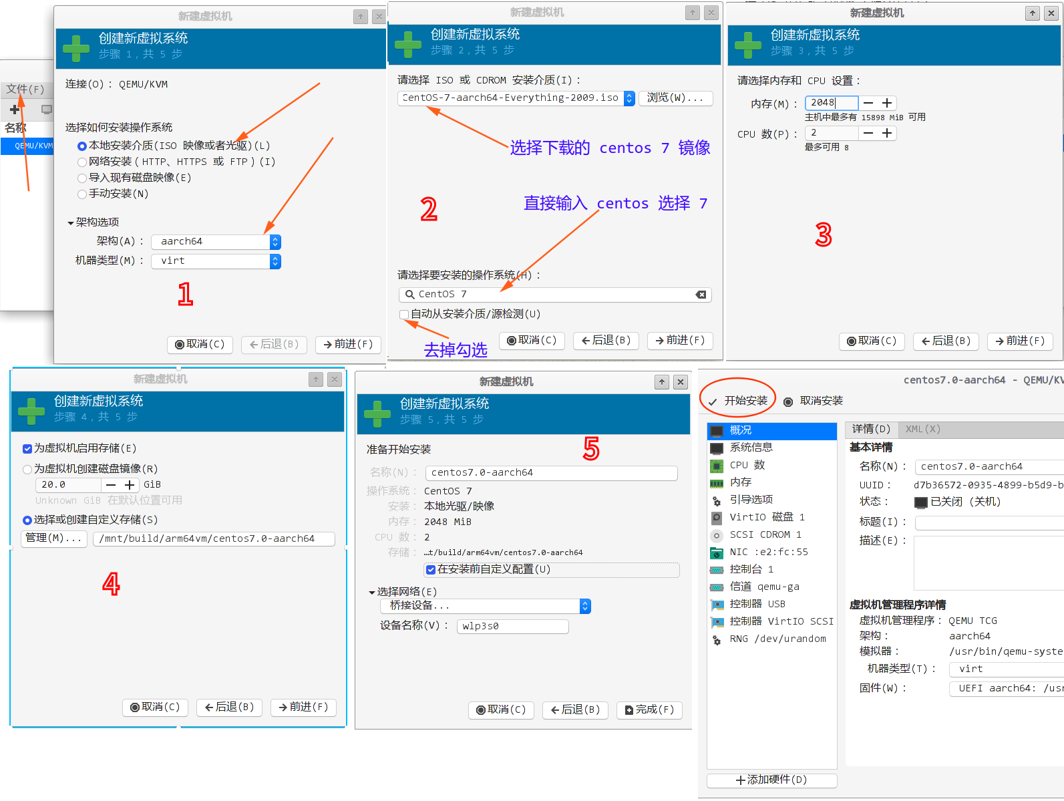Increase disk size GiB in step 4
Image resolution: width=1064 pixels, height=801 pixels.
pos(130,485)
